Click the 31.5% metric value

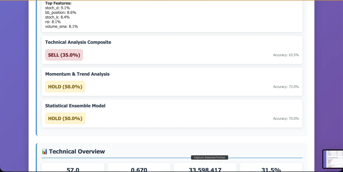(x=271, y=170)
